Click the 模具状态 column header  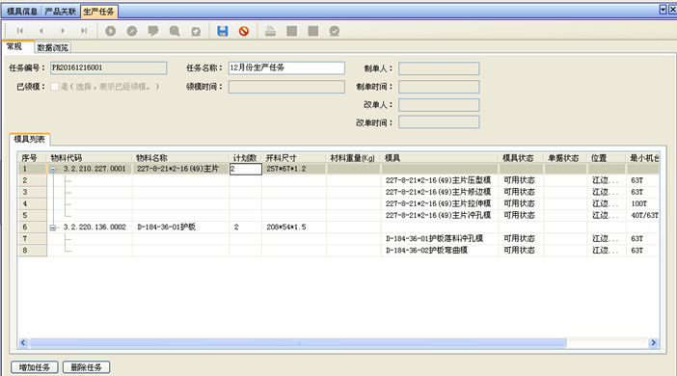pos(521,158)
